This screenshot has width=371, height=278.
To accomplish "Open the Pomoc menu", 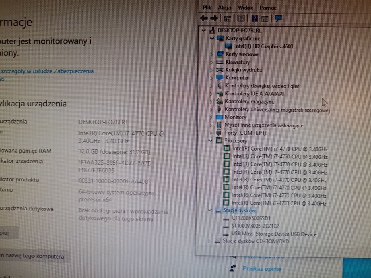I will point(268,8).
